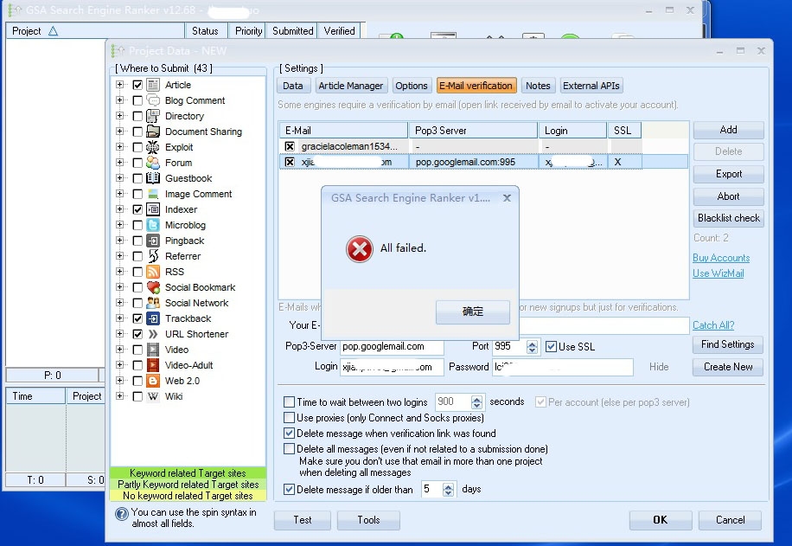Expand the Social Network tree node
The width and height of the screenshot is (792, 546).
click(119, 302)
